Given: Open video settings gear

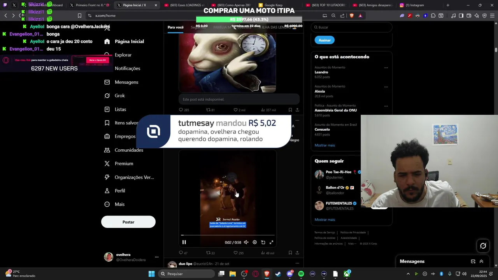Looking at the screenshot, I should click(254, 242).
